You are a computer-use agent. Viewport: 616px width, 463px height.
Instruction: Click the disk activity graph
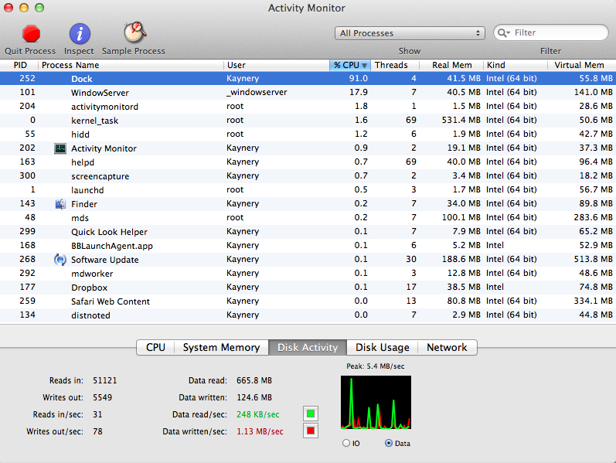click(x=376, y=402)
